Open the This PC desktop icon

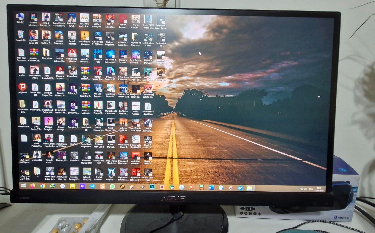point(20,18)
